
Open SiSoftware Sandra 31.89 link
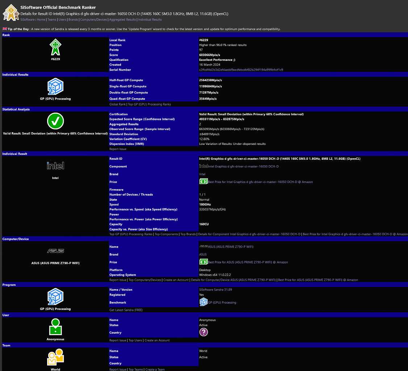click(x=216, y=289)
